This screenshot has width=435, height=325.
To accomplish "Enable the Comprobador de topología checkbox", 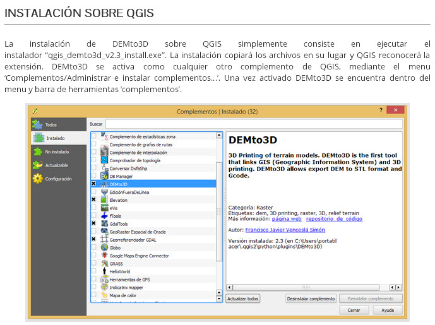I will coord(94,160).
